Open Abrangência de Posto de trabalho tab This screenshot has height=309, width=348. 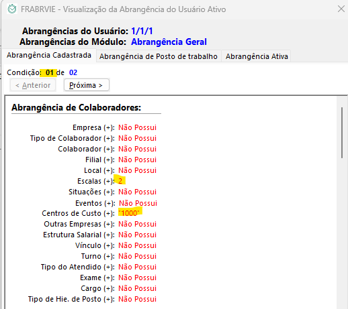pos(159,56)
